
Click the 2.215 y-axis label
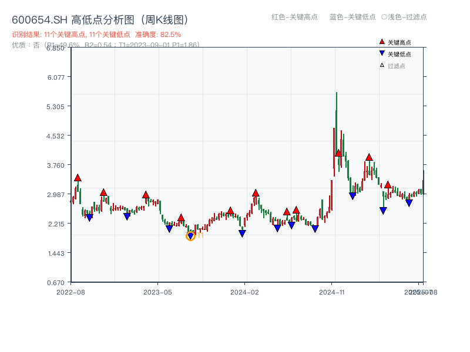point(56,224)
